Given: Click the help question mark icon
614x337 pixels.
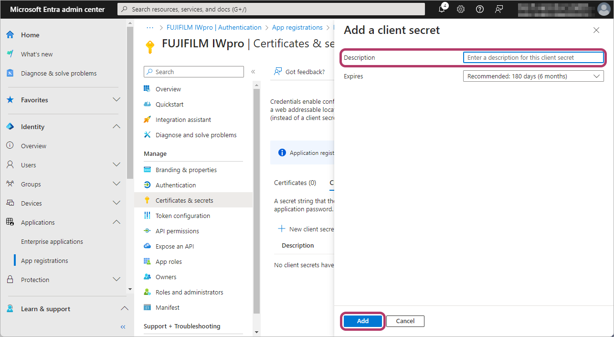Looking at the screenshot, I should coord(480,9).
